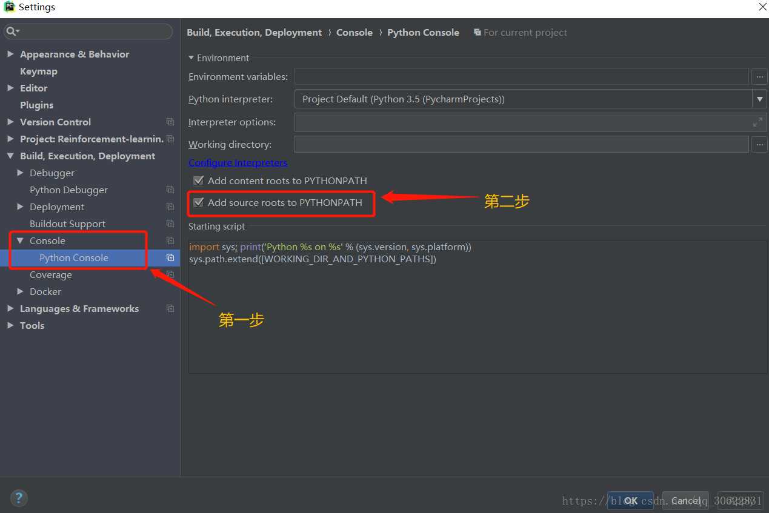Toggle Add source roots to PYTHONPATH
The width and height of the screenshot is (769, 513).
point(198,202)
